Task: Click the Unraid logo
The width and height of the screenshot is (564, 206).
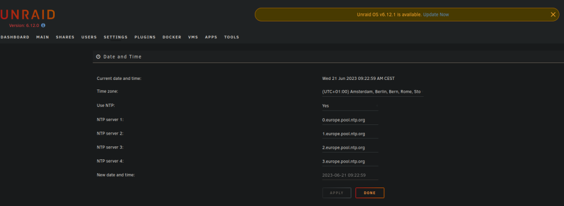Action: pyautogui.click(x=27, y=15)
